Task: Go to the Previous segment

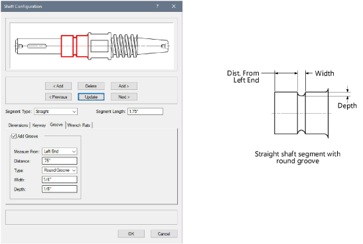Action: (58, 97)
